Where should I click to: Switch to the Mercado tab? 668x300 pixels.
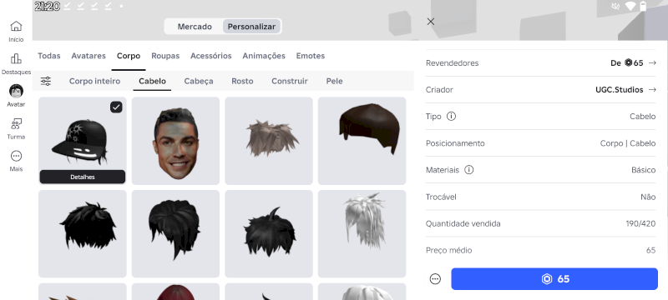pos(195,27)
